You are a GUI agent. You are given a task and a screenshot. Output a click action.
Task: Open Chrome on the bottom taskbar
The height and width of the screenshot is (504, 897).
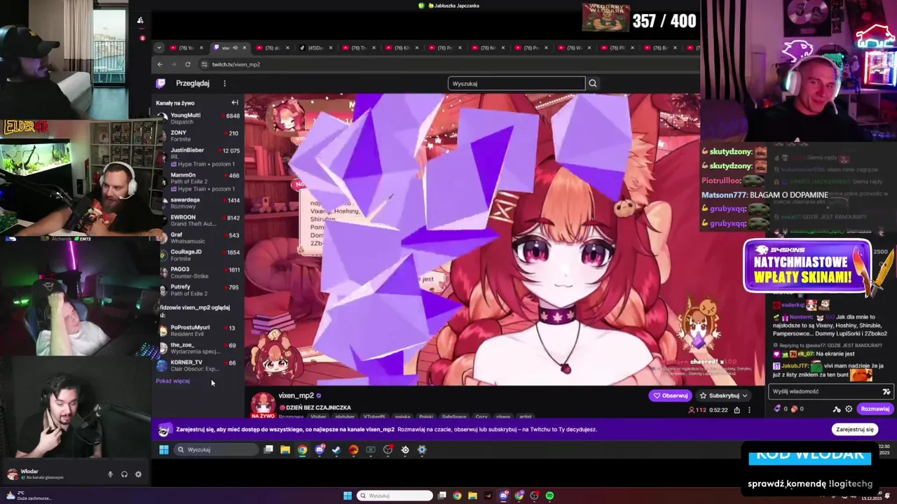click(x=457, y=496)
